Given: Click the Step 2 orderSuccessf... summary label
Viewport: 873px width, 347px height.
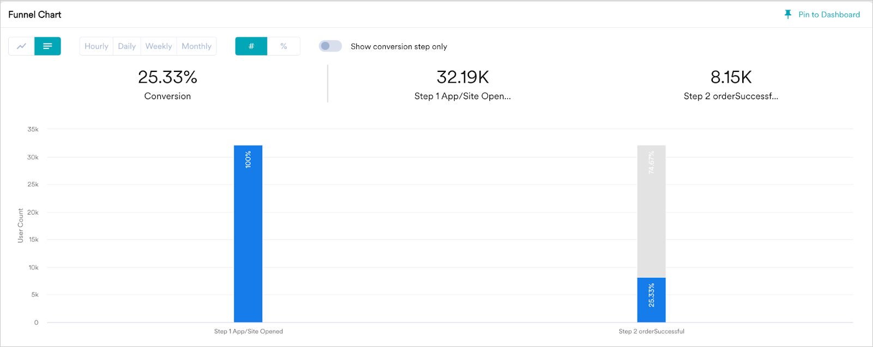Looking at the screenshot, I should point(731,96).
